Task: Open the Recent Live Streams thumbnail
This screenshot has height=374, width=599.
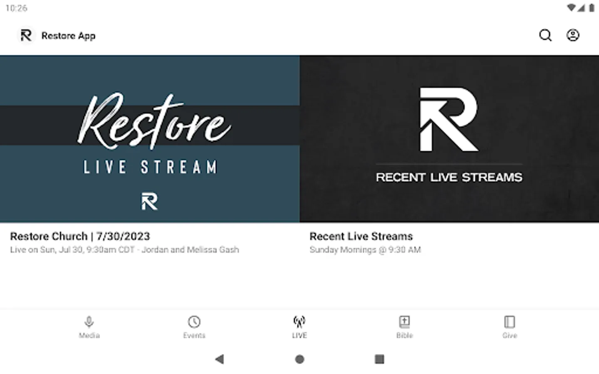Action: pos(449,139)
